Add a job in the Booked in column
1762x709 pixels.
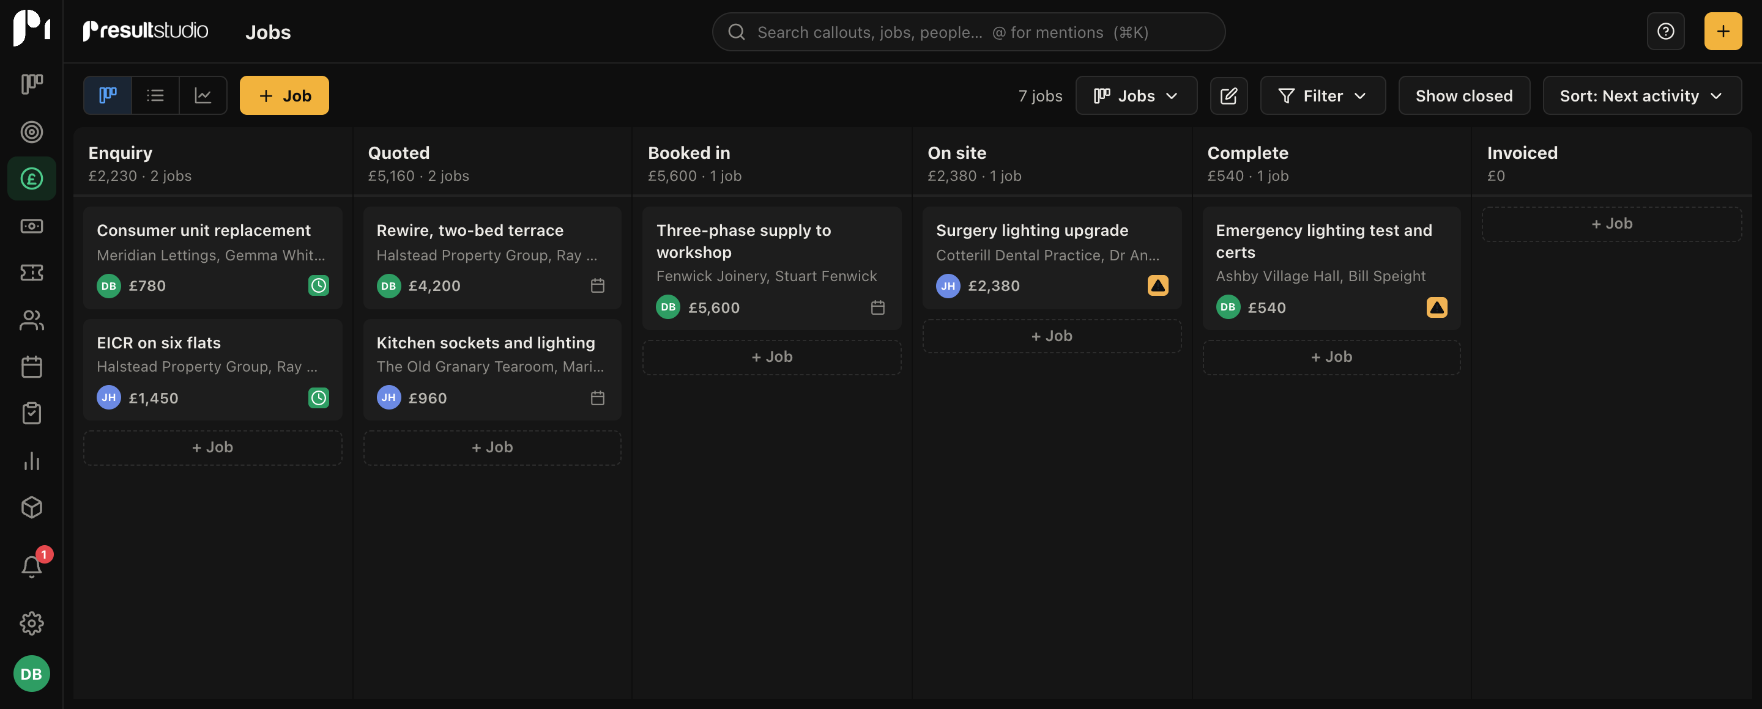(x=771, y=357)
